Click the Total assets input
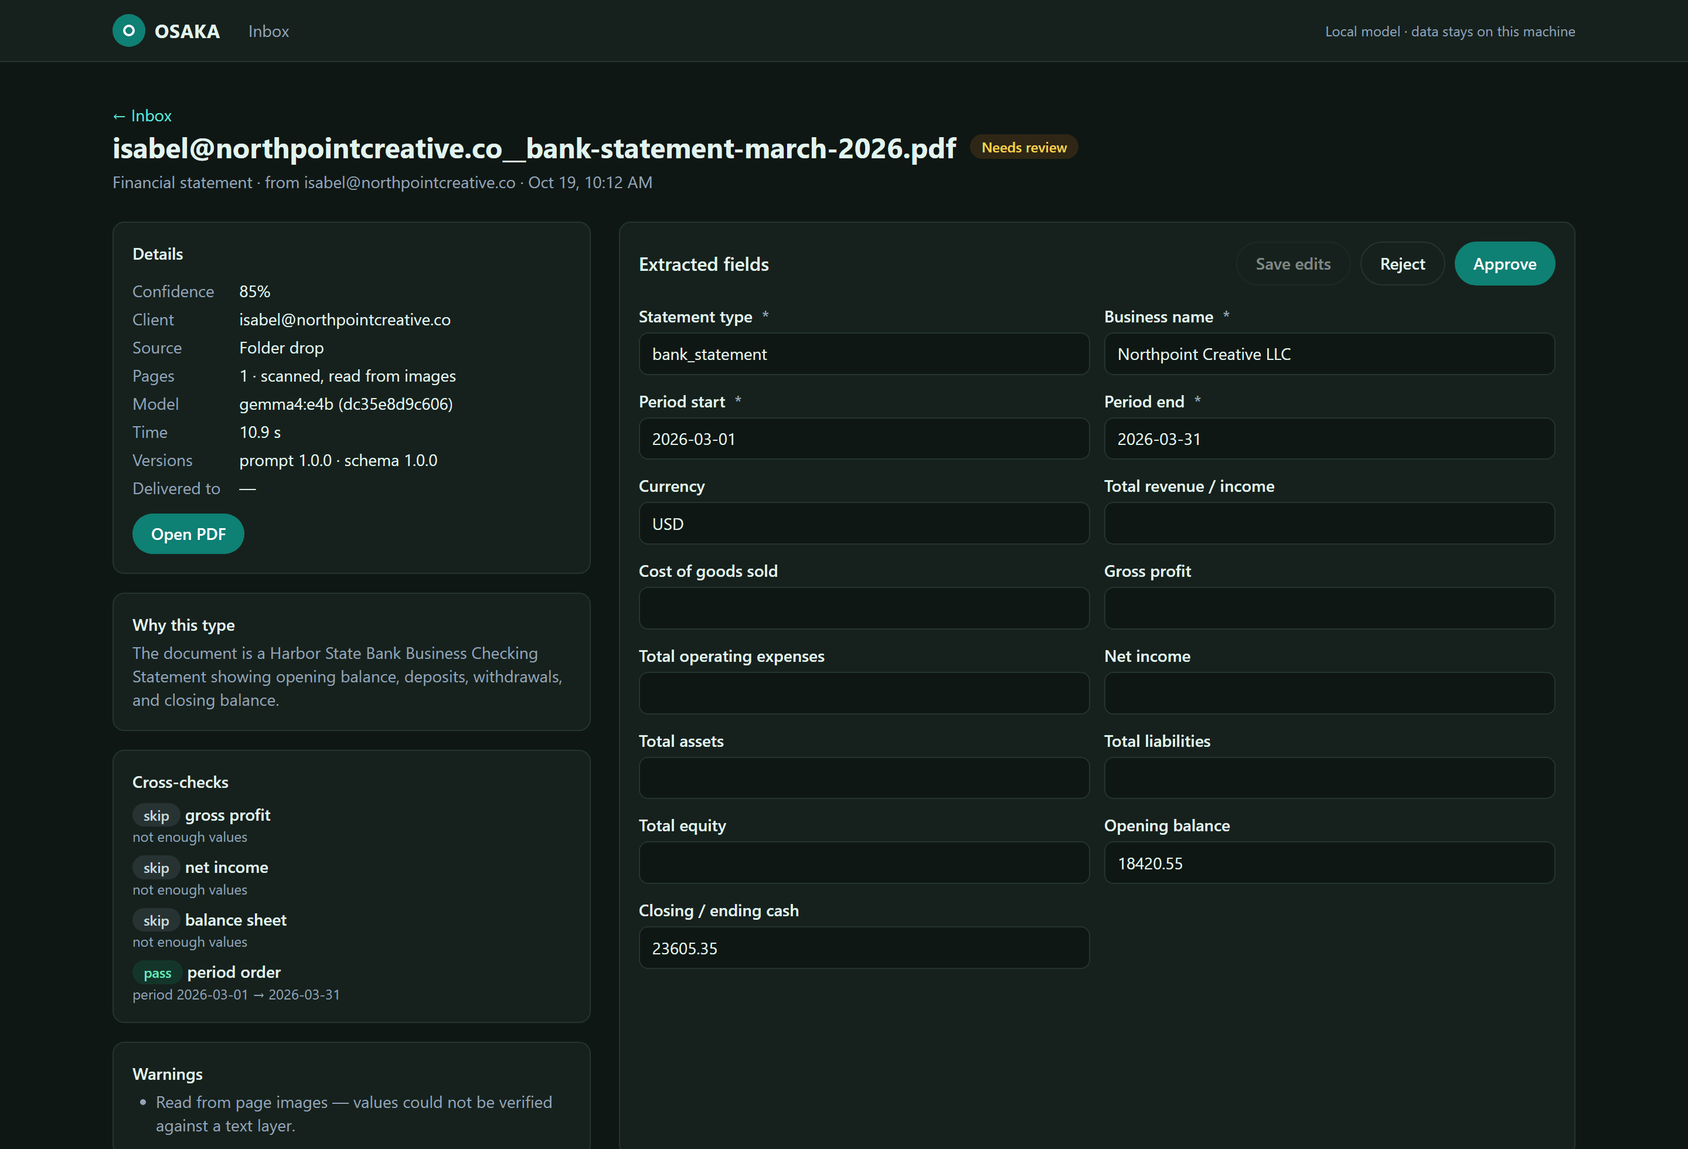 [863, 778]
